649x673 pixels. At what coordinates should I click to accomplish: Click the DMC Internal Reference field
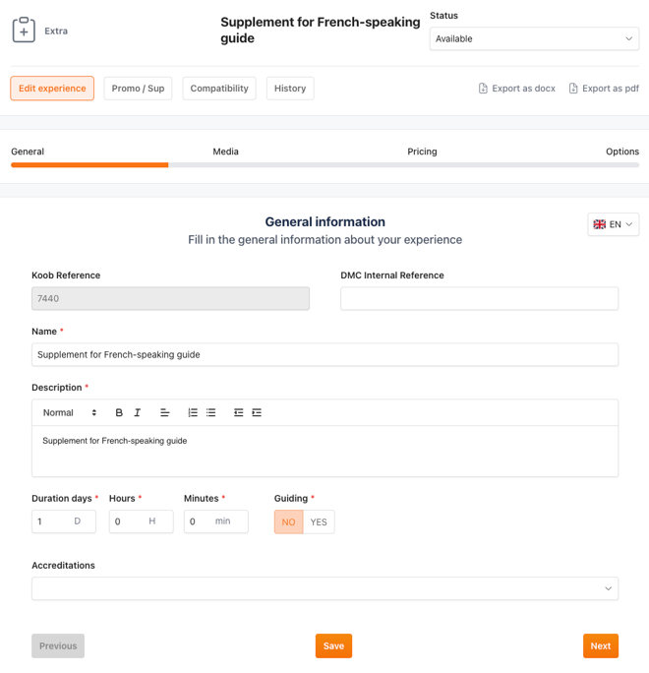pyautogui.click(x=479, y=298)
